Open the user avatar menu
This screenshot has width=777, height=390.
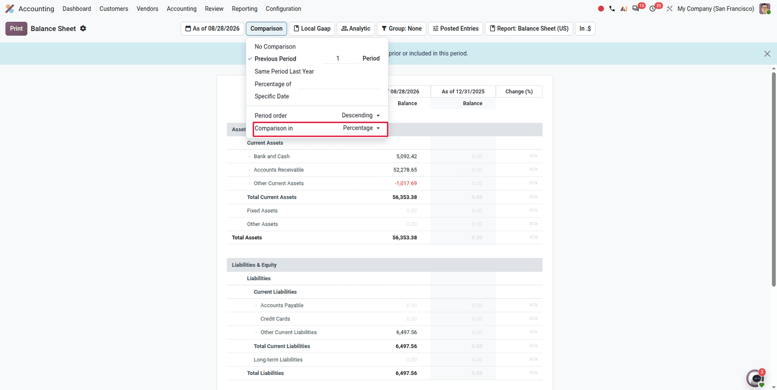765,9
